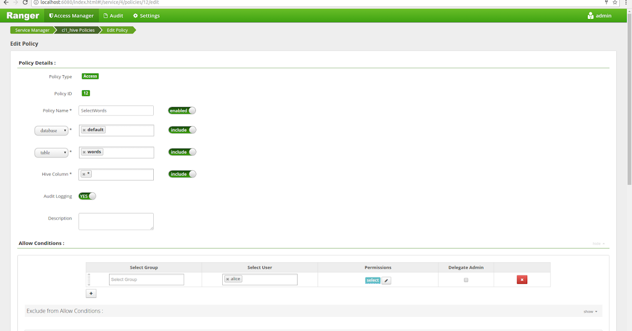
Task: Delete the condition row via red x
Action: pyautogui.click(x=521, y=279)
